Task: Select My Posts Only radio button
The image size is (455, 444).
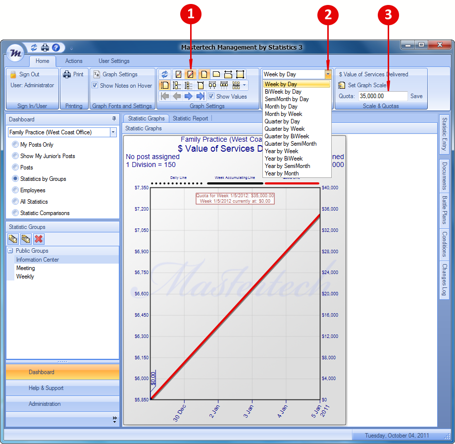Action: tap(15, 144)
